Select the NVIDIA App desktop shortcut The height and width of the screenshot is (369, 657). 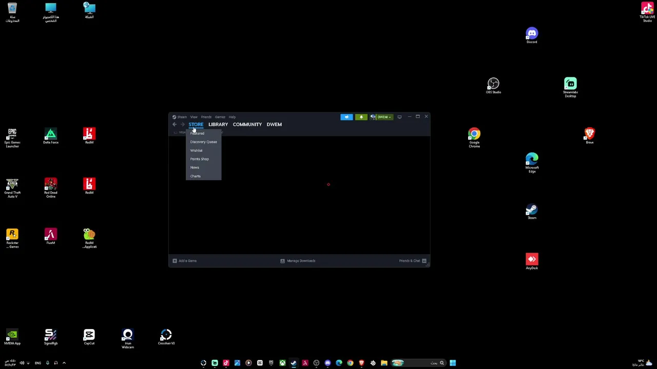(12, 337)
